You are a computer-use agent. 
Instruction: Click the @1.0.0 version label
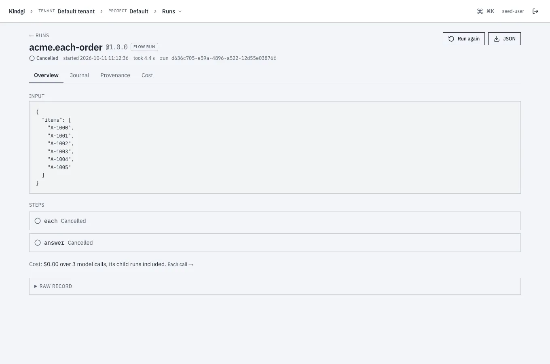point(116,47)
